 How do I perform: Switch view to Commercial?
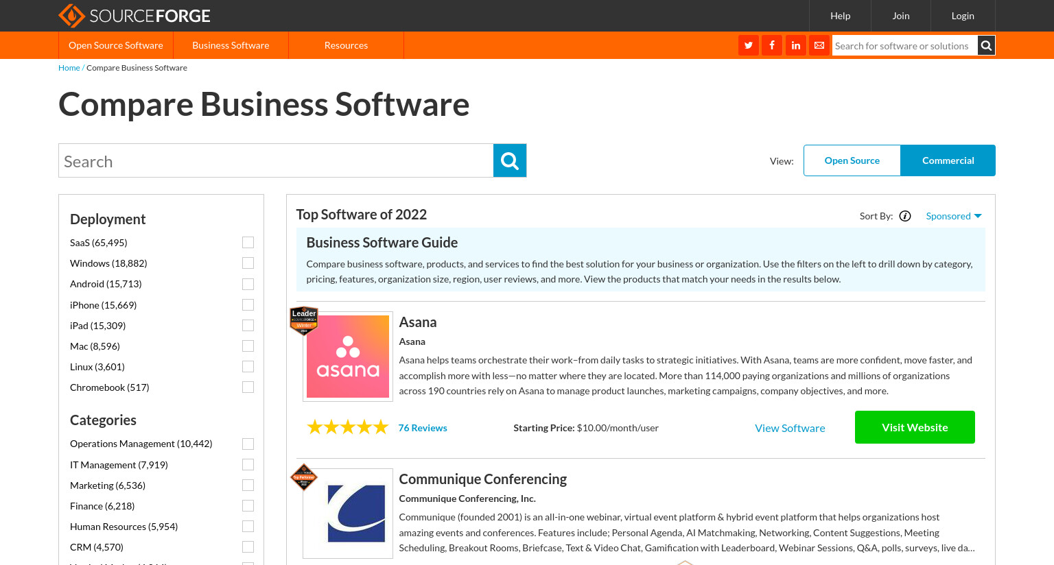click(948, 160)
